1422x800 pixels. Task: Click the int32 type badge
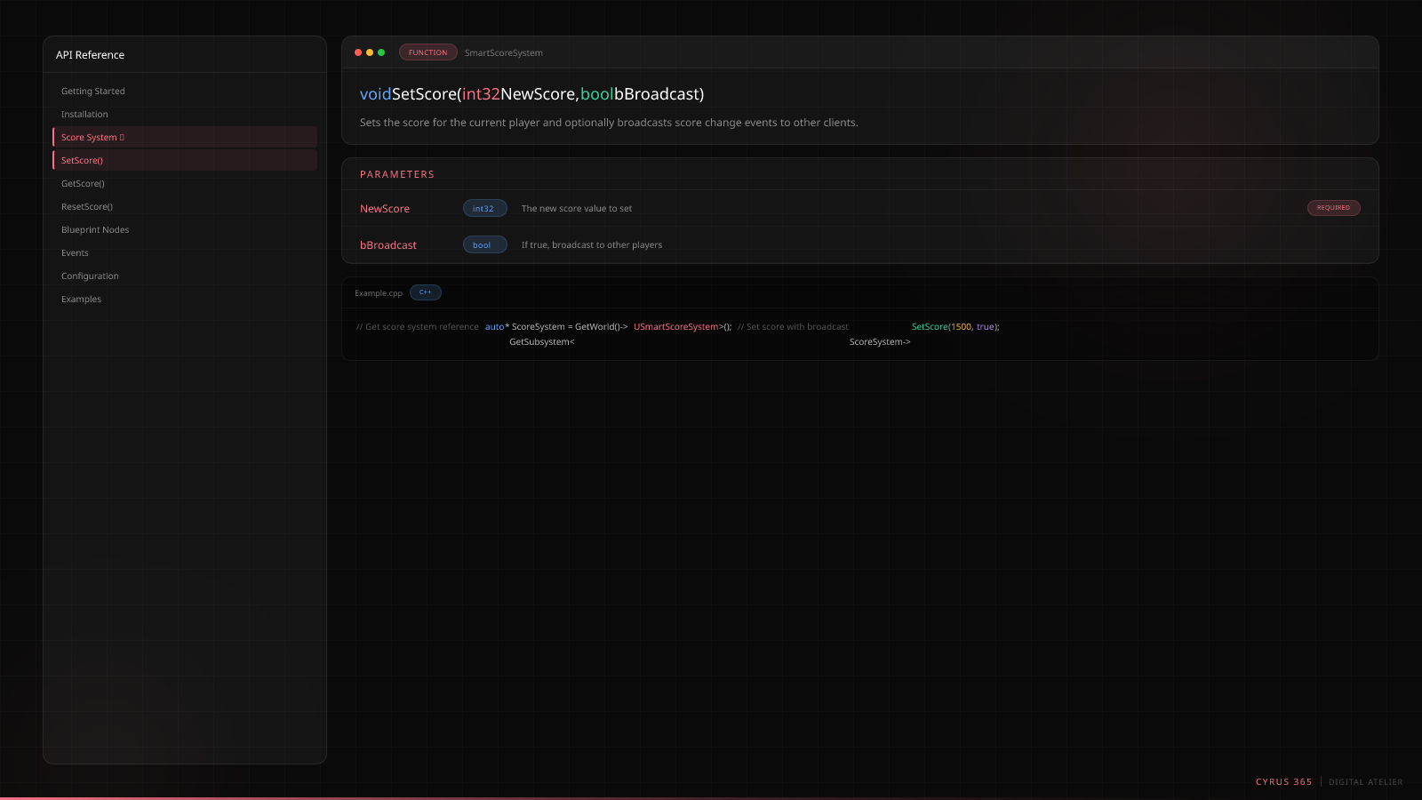pyautogui.click(x=484, y=209)
